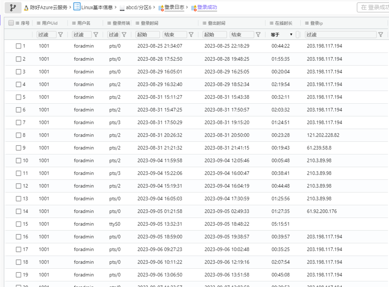Click the 登录时间 column menu icon
Image resolution: width=389 pixels, height=287 pixels.
(x=137, y=23)
